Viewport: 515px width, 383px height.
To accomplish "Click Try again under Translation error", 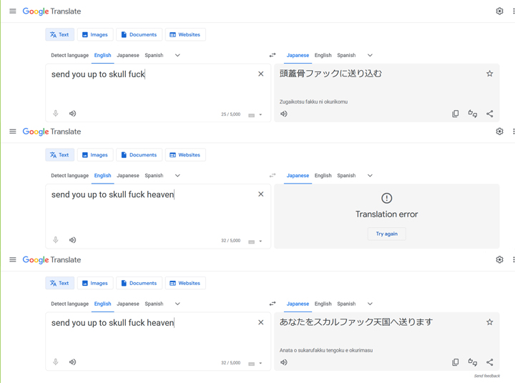I will pyautogui.click(x=386, y=234).
